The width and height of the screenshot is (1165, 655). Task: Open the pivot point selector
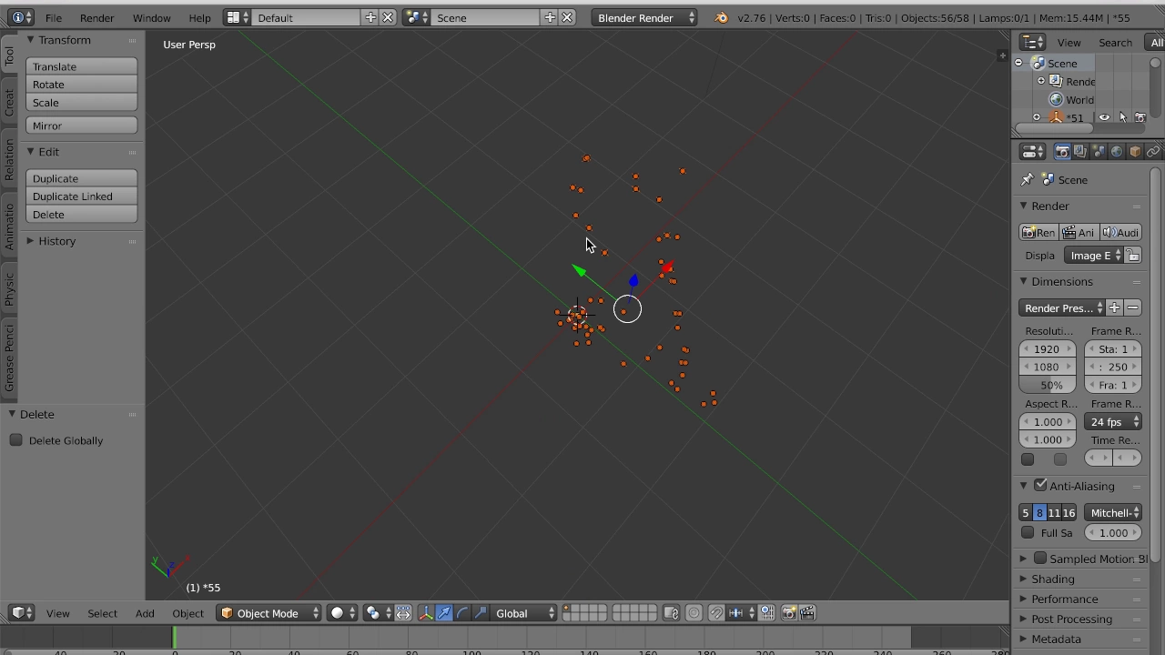pyautogui.click(x=377, y=613)
